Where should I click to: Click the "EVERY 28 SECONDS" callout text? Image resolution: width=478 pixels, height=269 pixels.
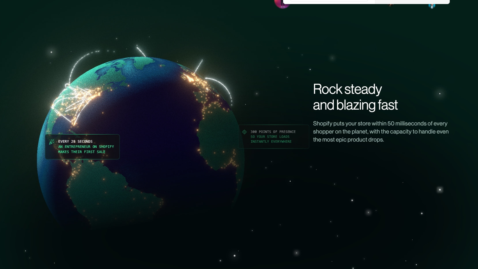[x=75, y=142]
